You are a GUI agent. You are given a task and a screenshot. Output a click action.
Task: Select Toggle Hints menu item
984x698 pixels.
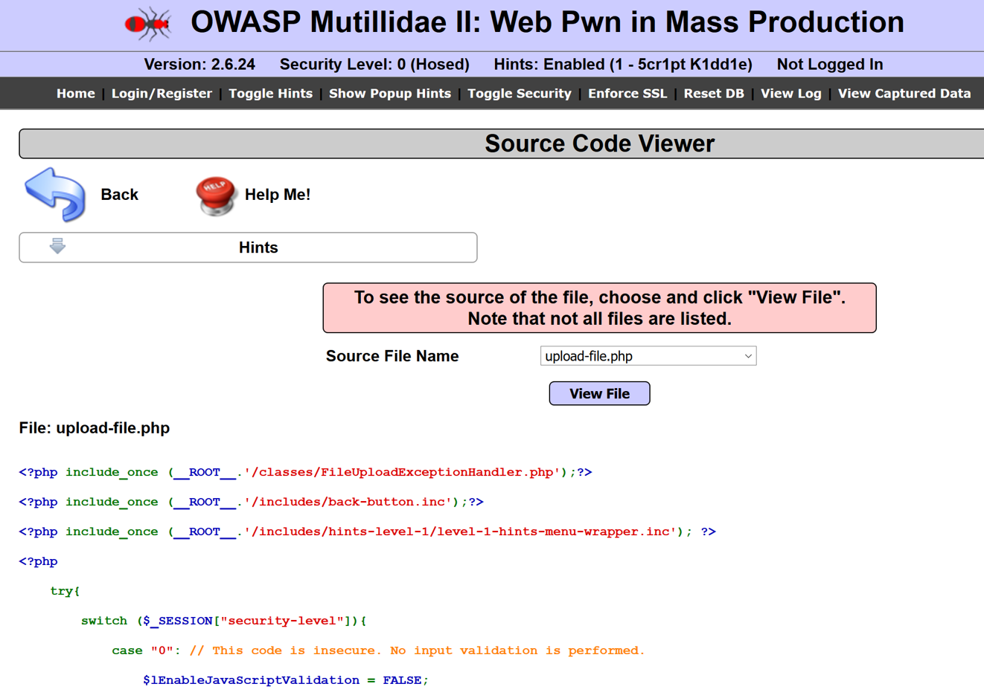pyautogui.click(x=270, y=94)
